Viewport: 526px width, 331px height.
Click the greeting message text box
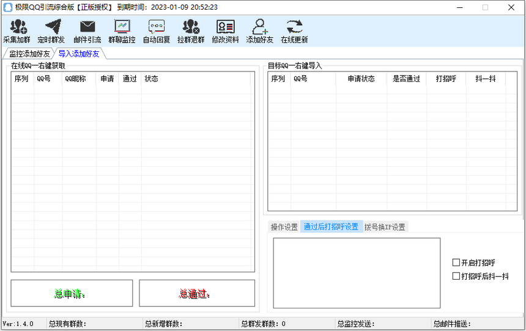357,273
